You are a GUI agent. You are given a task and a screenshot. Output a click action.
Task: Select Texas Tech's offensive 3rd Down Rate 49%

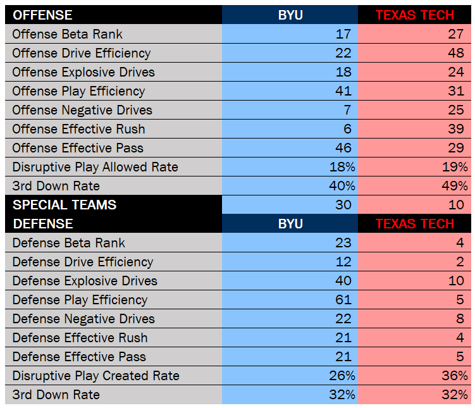[x=453, y=186]
